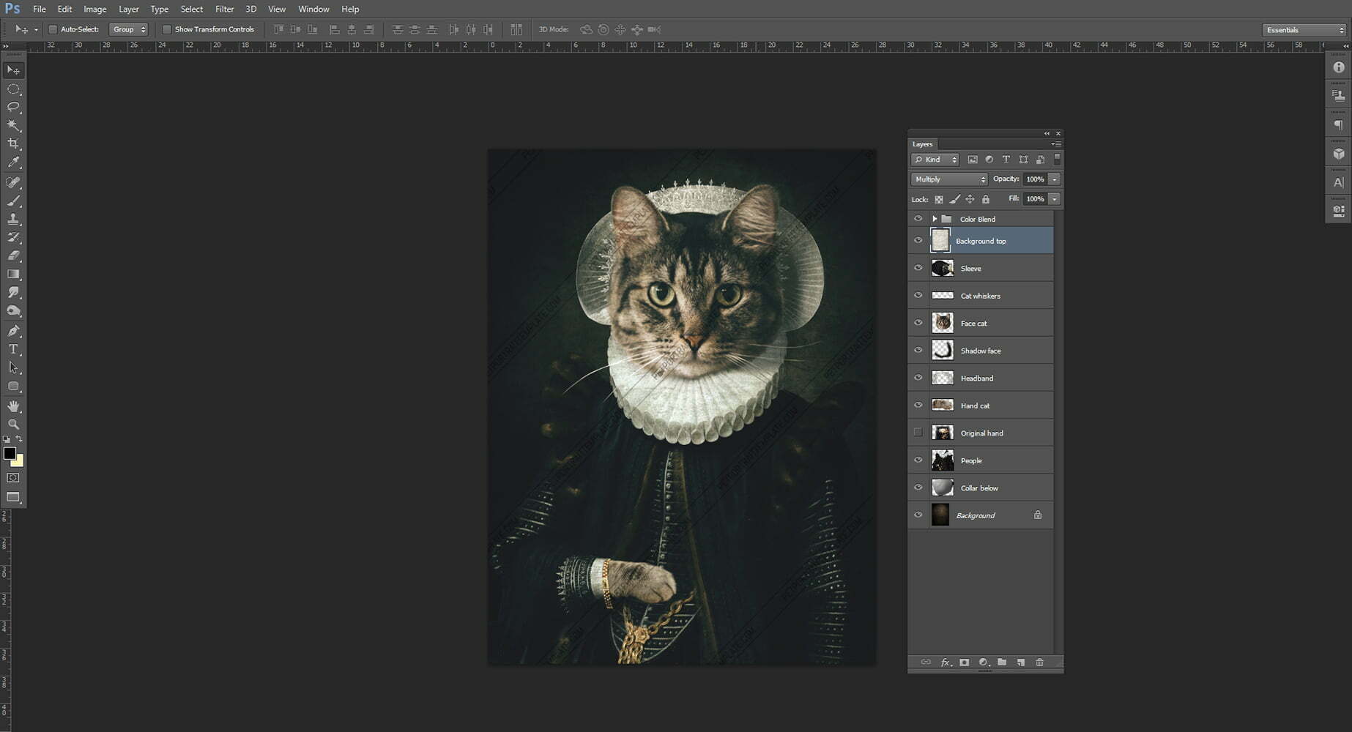Viewport: 1352px width, 732px height.
Task: Show the Original hand layer
Action: click(x=918, y=433)
